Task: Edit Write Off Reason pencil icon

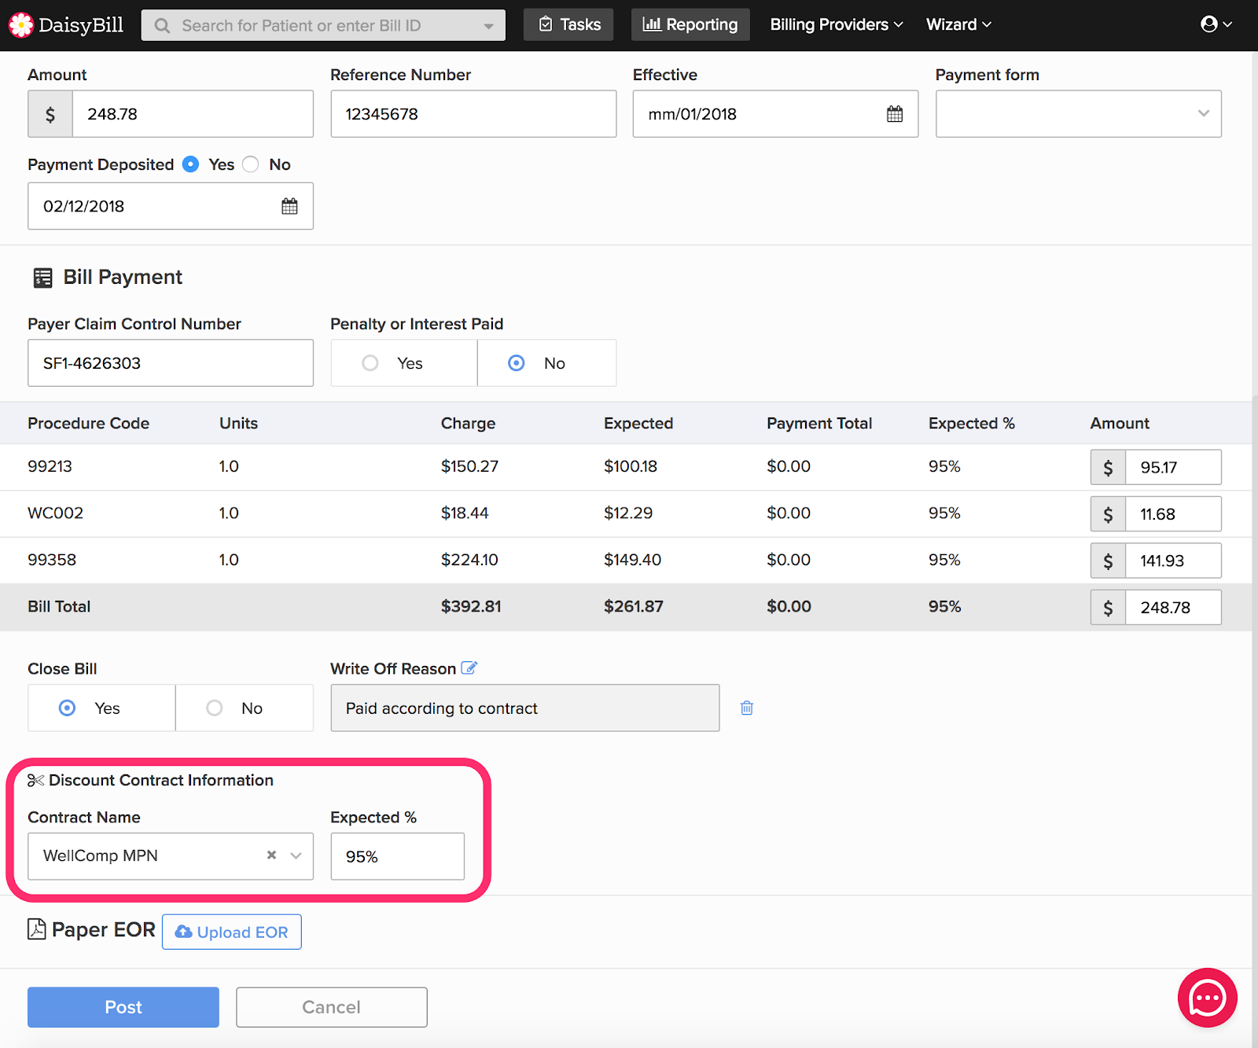Action: point(469,668)
